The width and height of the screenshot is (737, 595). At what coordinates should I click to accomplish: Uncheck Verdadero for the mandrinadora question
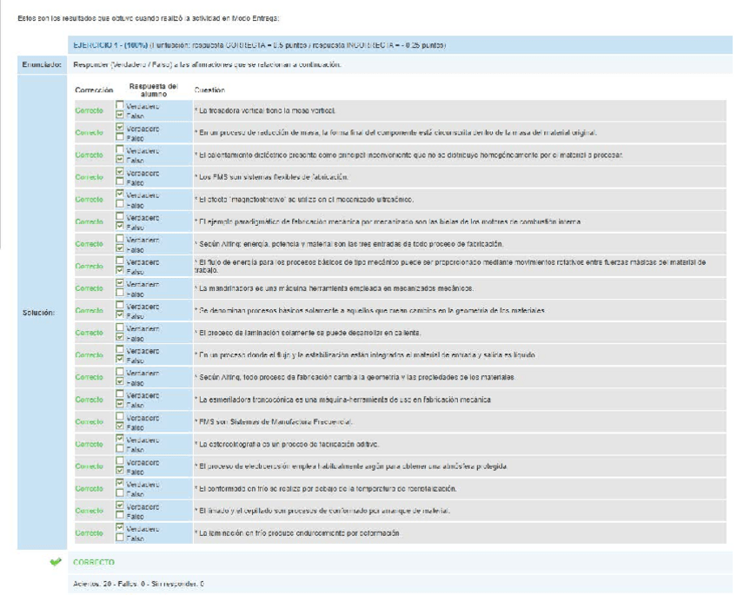121,283
